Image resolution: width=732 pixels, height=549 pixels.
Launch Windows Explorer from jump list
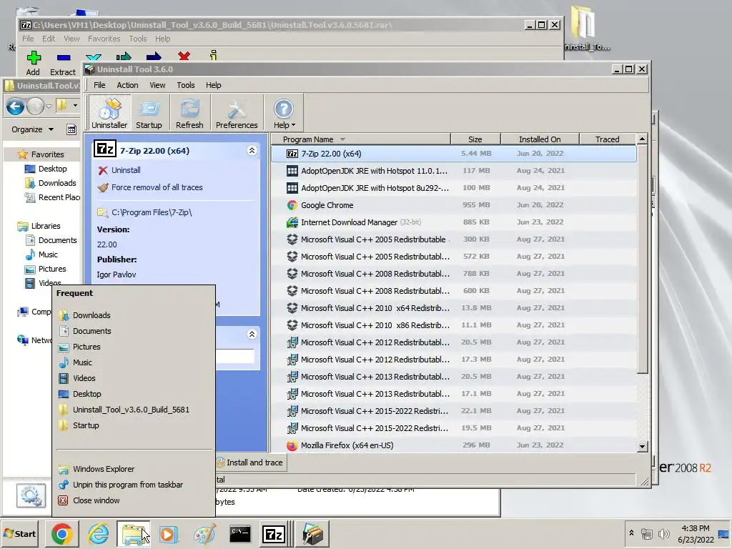point(134,469)
